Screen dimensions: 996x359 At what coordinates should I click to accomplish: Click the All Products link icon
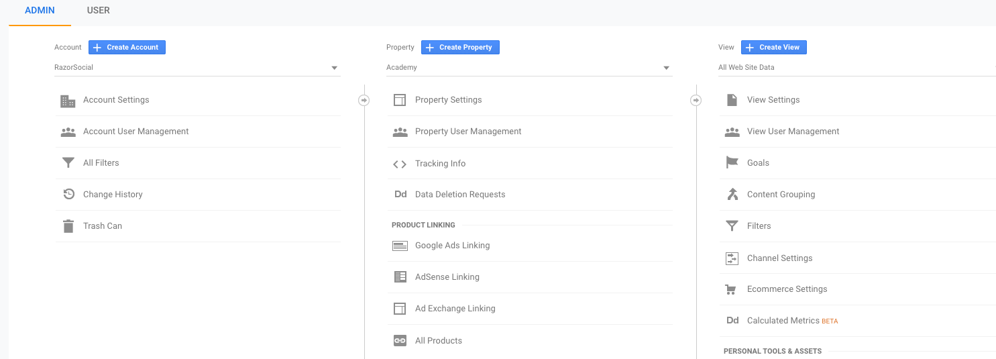[400, 341]
